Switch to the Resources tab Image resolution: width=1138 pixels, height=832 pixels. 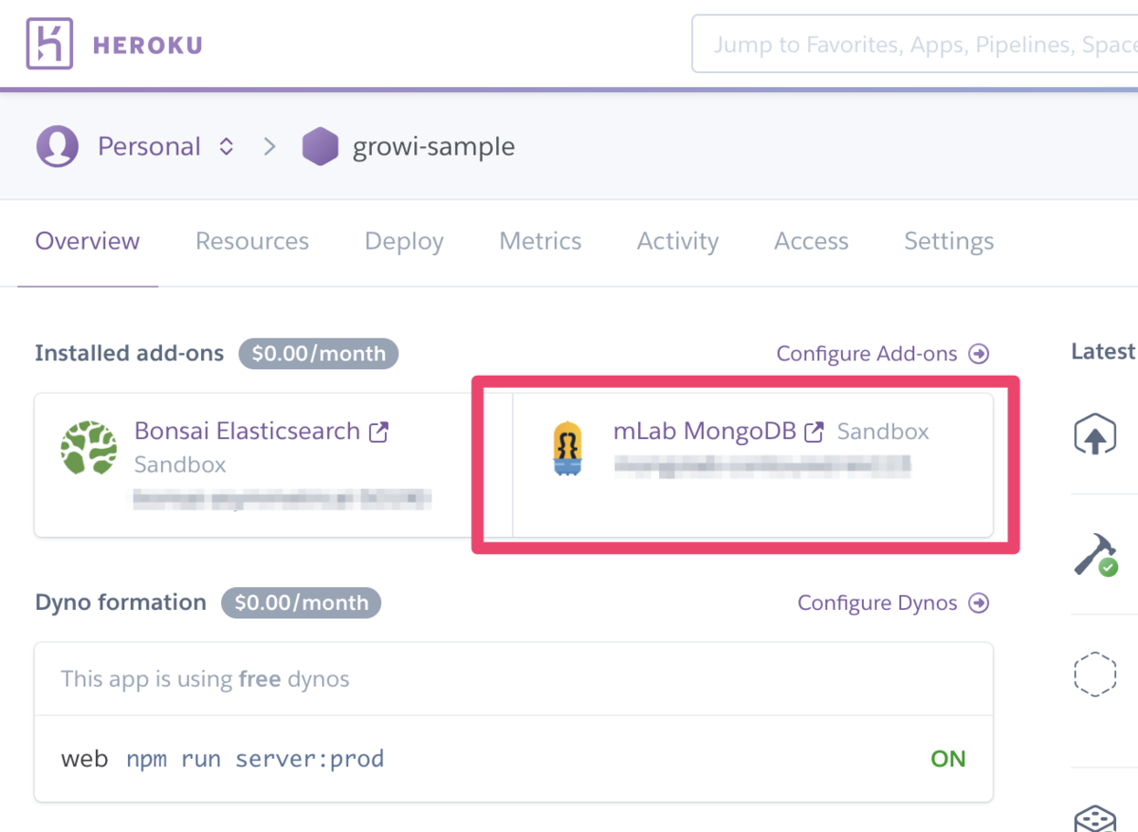[252, 241]
